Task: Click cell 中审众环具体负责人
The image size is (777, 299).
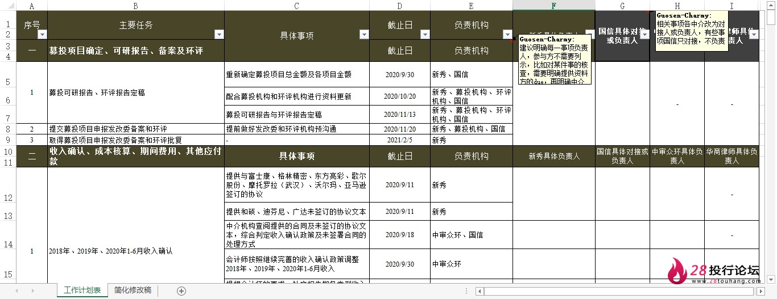Action: 677,156
